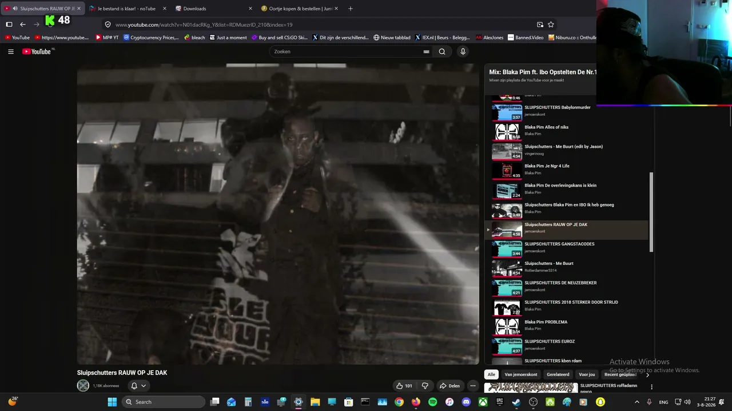Open a new browser tab
This screenshot has width=732, height=411.
(351, 9)
